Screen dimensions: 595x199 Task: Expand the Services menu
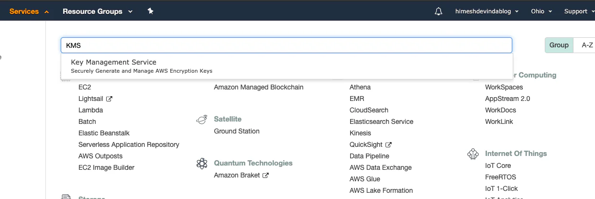point(29,11)
